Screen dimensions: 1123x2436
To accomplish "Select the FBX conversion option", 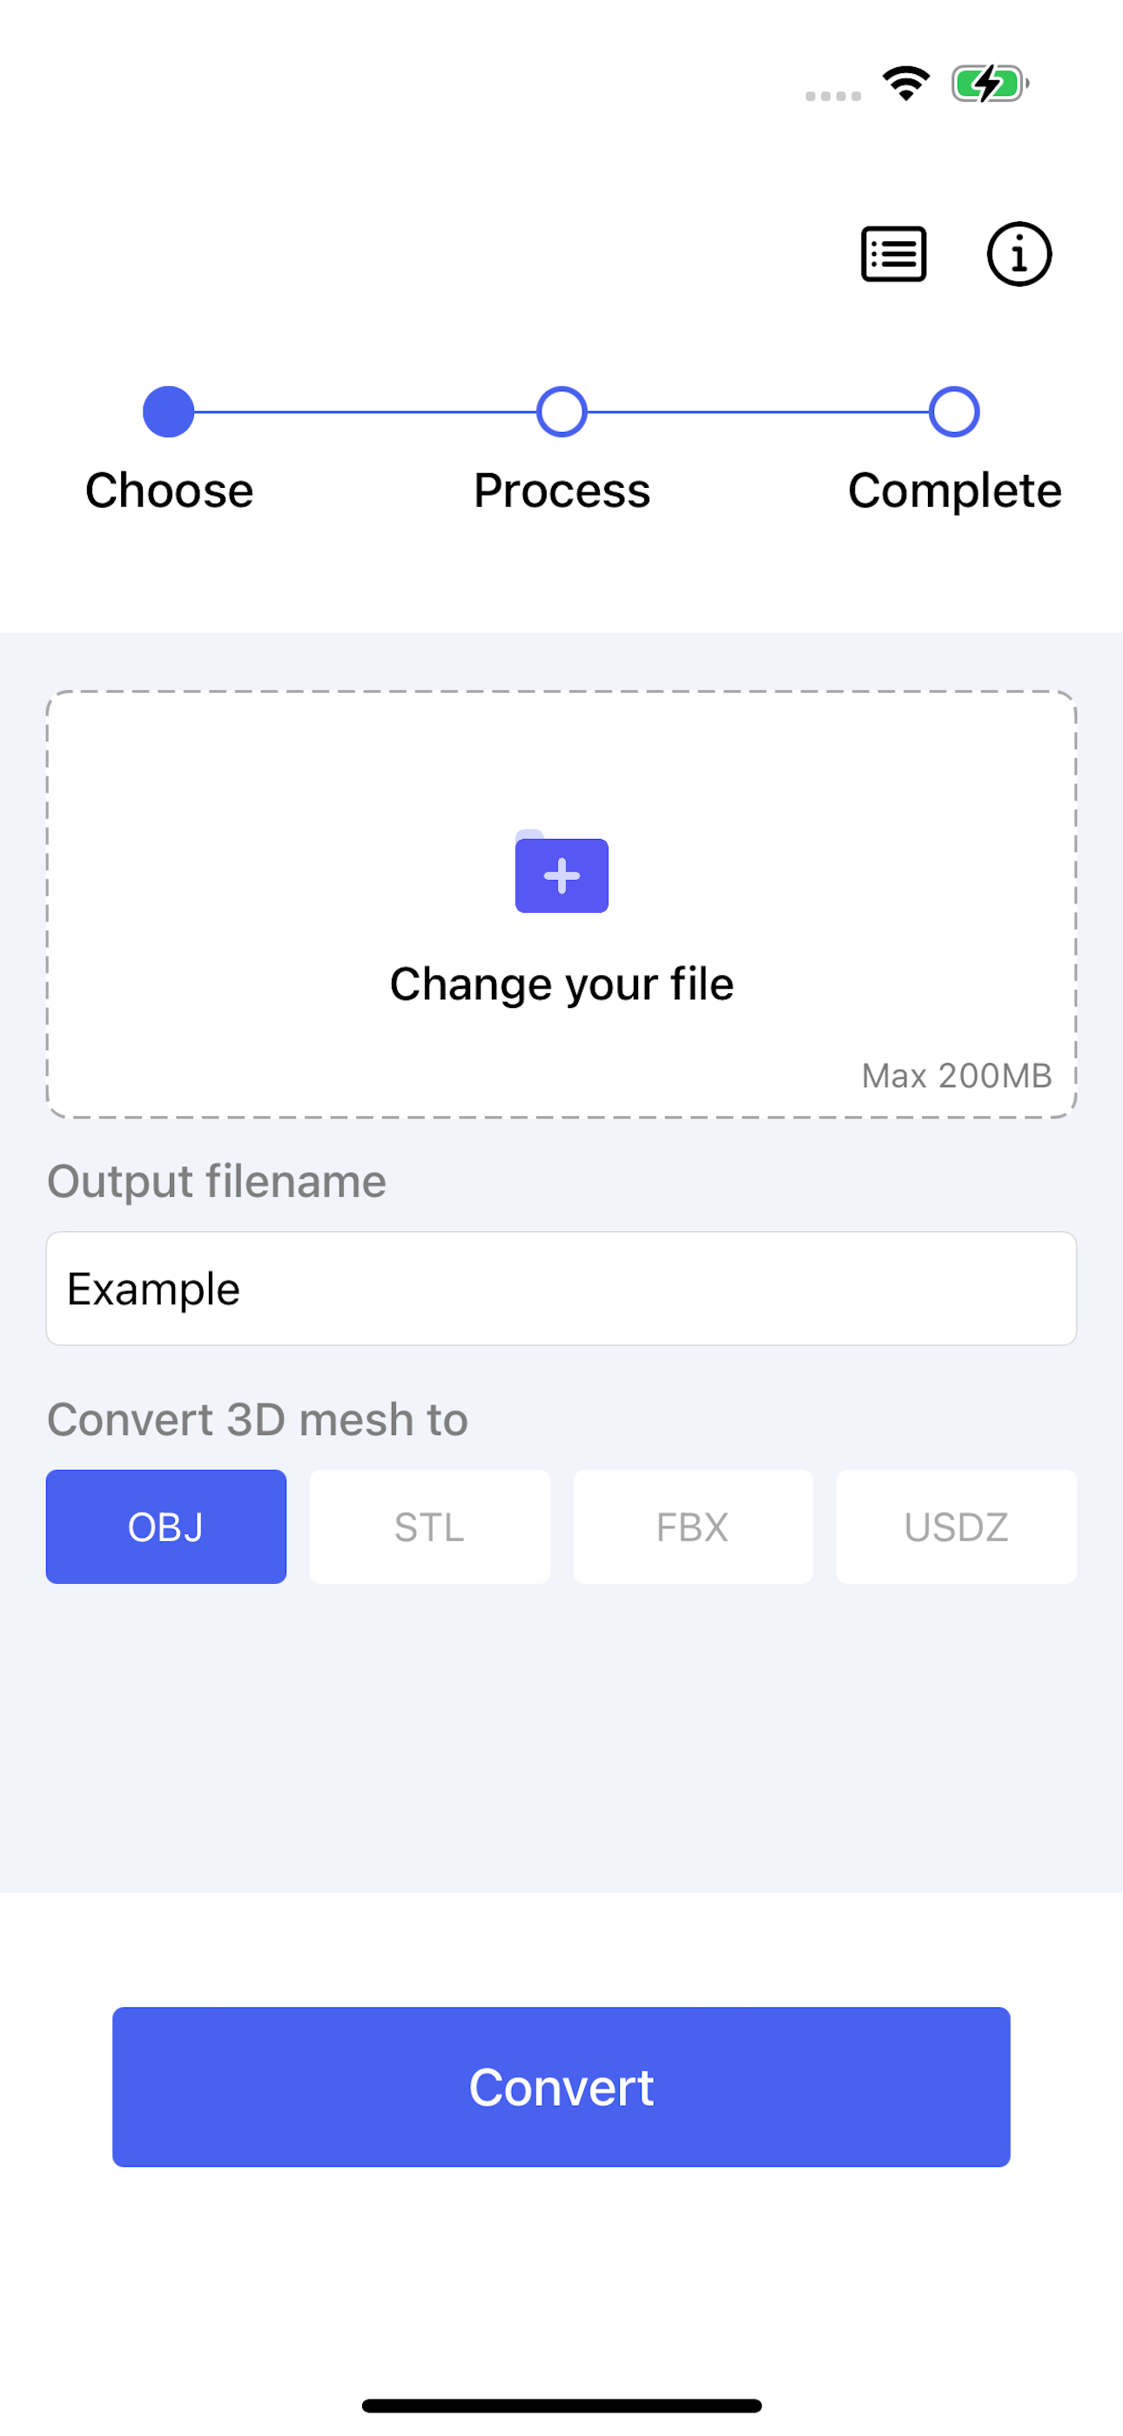I will (692, 1526).
